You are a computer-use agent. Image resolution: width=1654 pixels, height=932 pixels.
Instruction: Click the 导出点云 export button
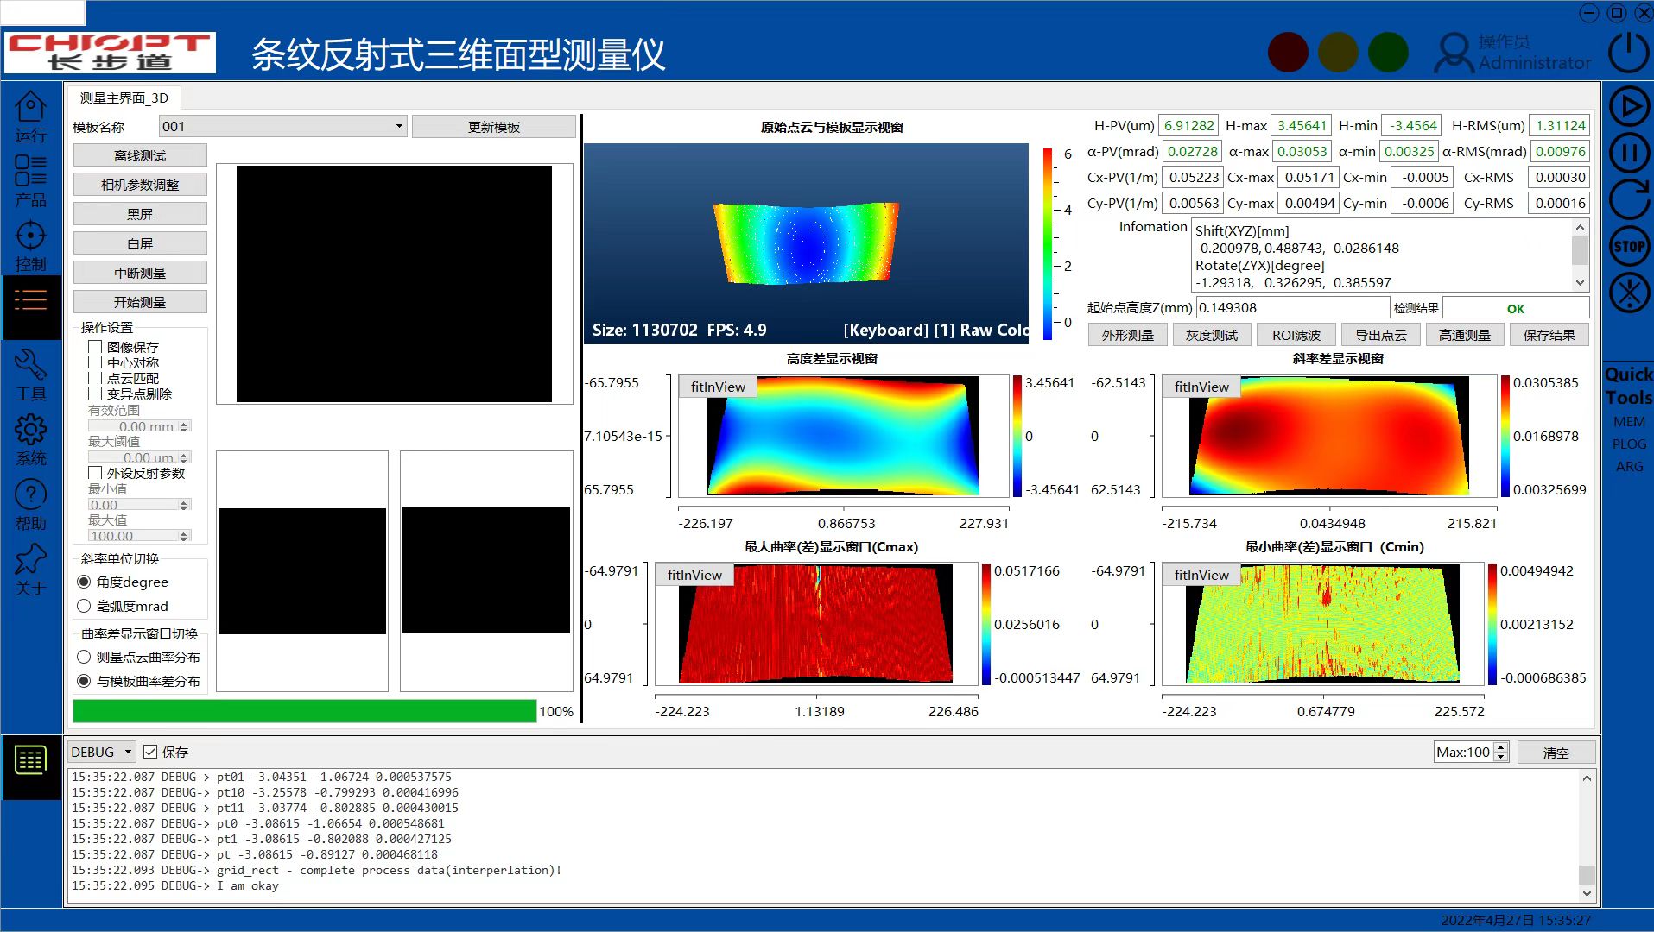1380,335
